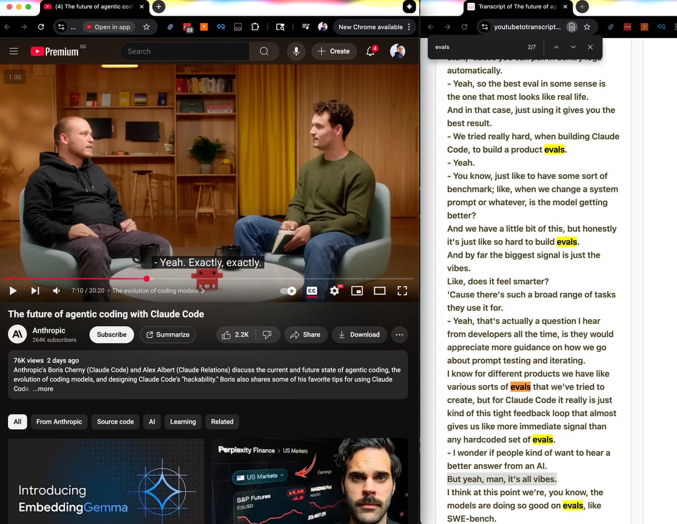Screen dimensions: 677x524
Task: Switch to miniplayer mode
Action: click(357, 290)
